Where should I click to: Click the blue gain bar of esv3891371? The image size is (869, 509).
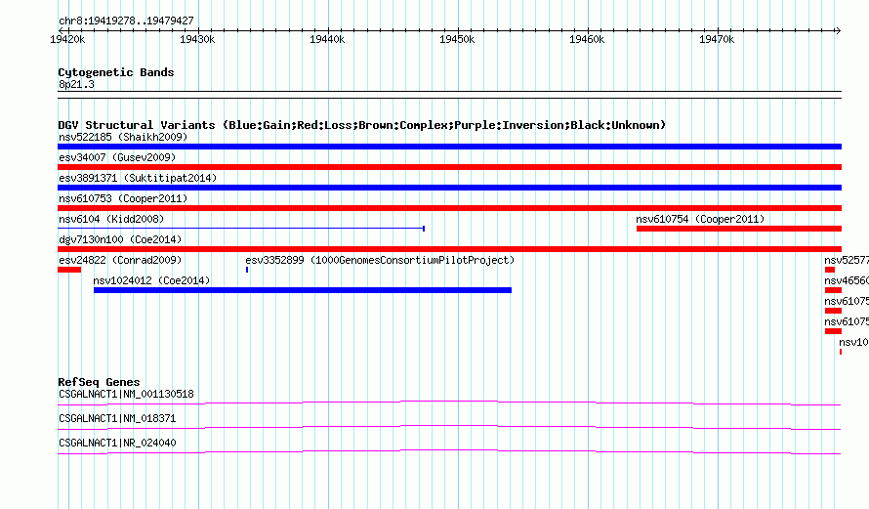449,188
